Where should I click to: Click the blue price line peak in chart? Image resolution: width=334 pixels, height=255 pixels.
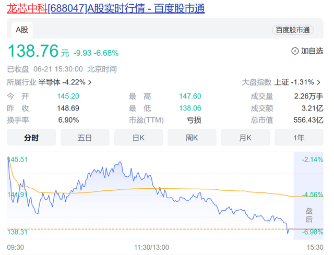(x=120, y=162)
